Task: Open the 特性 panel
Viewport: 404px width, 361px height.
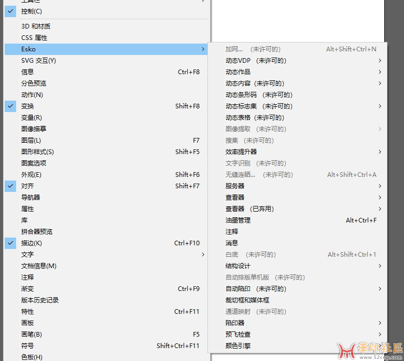Action: tap(106, 312)
